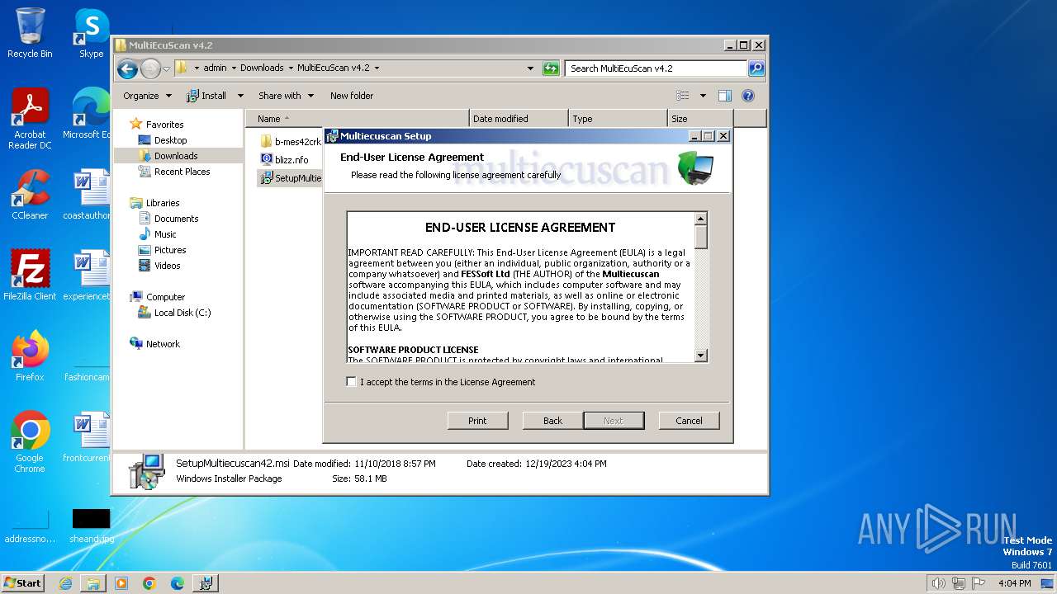Open FileZilla Client shortcut
The width and height of the screenshot is (1057, 594).
pyautogui.click(x=30, y=276)
